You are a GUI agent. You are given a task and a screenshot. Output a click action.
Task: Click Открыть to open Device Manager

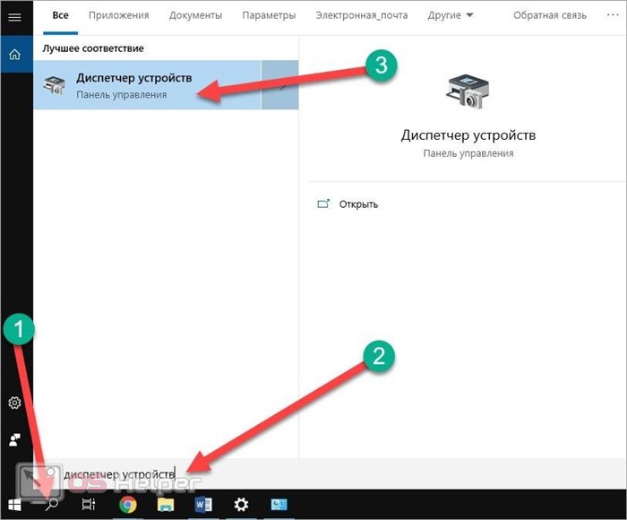[358, 204]
